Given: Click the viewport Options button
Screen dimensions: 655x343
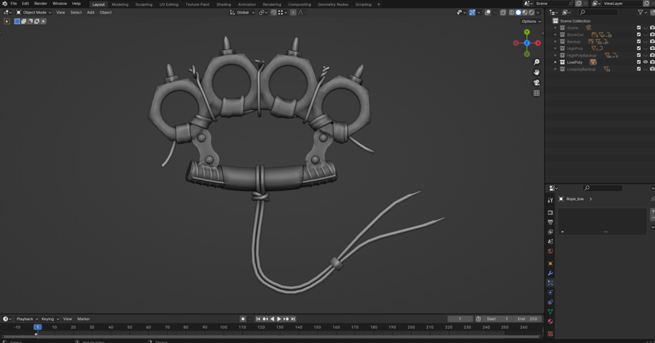Looking at the screenshot, I should (x=531, y=21).
